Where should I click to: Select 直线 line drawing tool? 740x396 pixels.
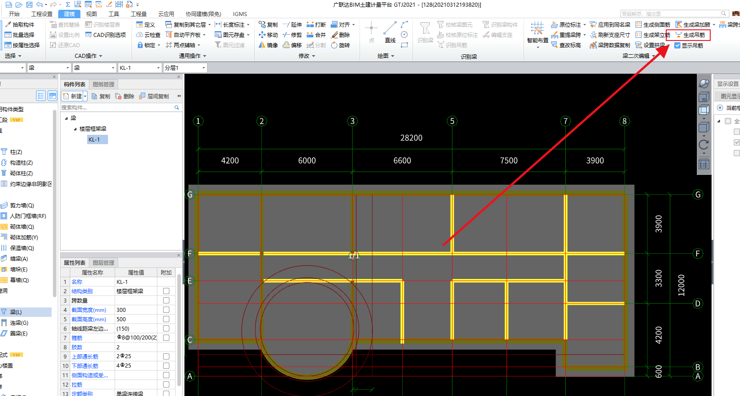click(390, 32)
